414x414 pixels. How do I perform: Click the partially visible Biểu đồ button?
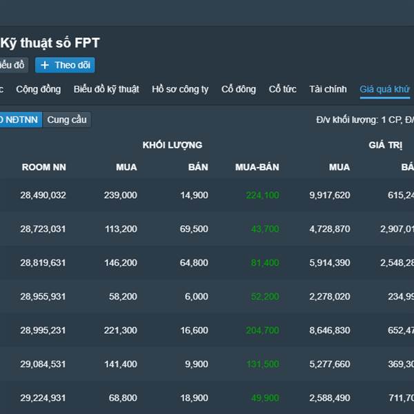click(13, 65)
